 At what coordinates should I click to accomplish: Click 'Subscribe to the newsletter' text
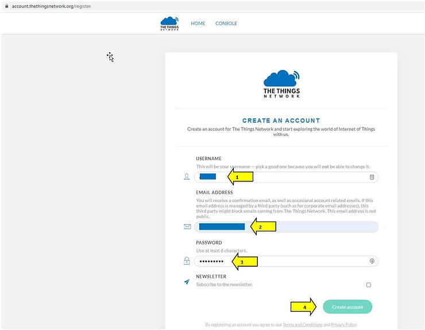[225, 285]
